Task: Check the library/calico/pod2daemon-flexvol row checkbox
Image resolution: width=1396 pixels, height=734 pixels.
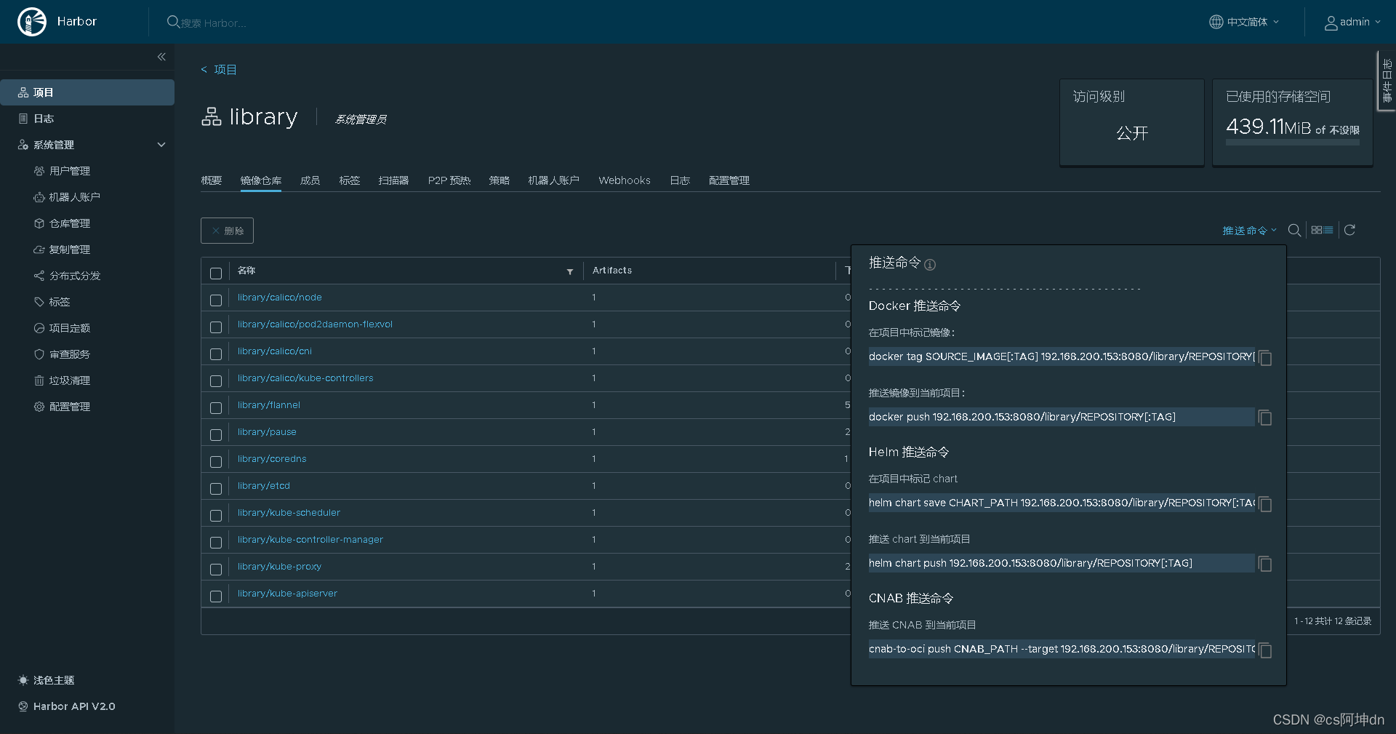Action: [x=216, y=327]
